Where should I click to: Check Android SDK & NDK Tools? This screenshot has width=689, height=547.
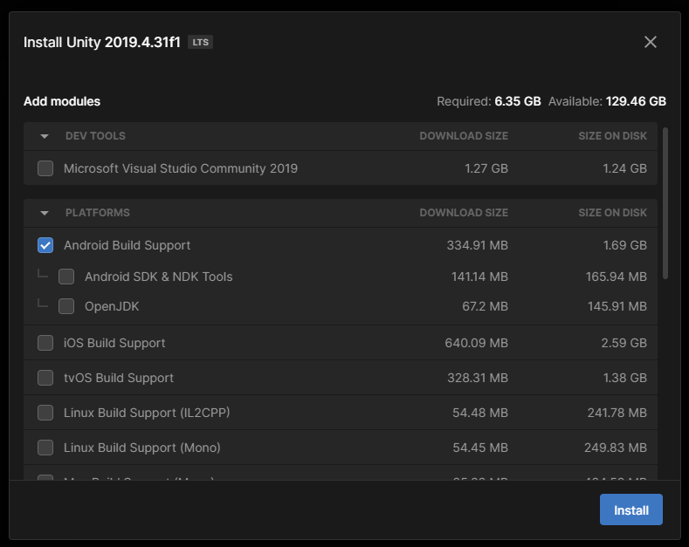click(66, 277)
